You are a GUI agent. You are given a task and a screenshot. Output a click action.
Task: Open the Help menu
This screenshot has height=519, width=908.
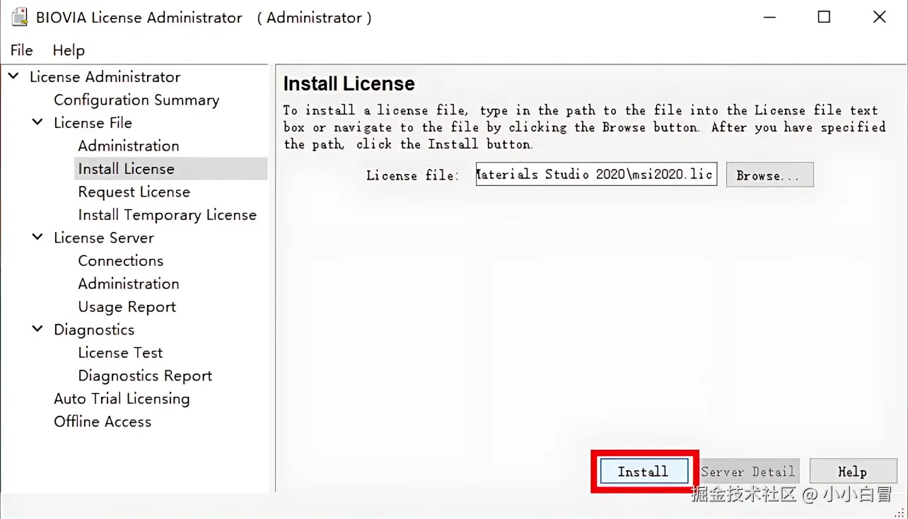(69, 50)
